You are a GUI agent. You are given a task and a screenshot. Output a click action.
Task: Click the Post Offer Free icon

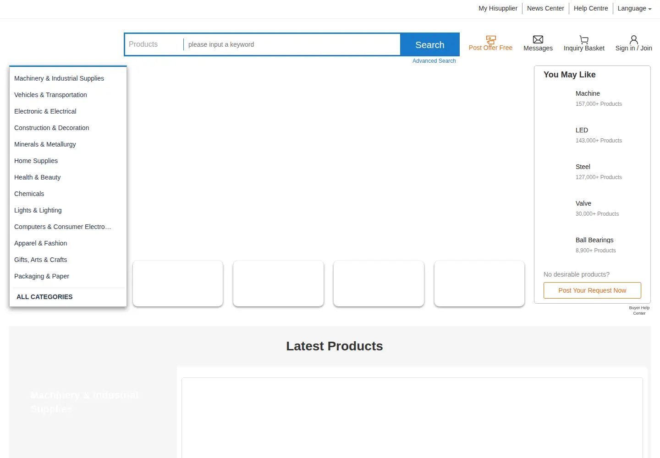click(490, 40)
